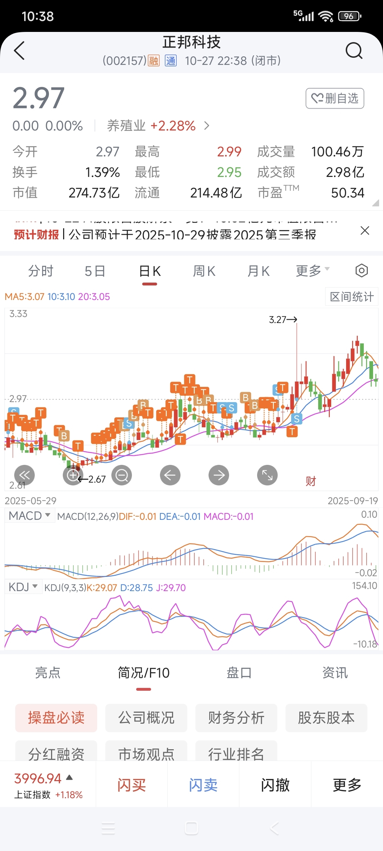
Task: Close the 预计财报 notice banner
Action: click(365, 231)
